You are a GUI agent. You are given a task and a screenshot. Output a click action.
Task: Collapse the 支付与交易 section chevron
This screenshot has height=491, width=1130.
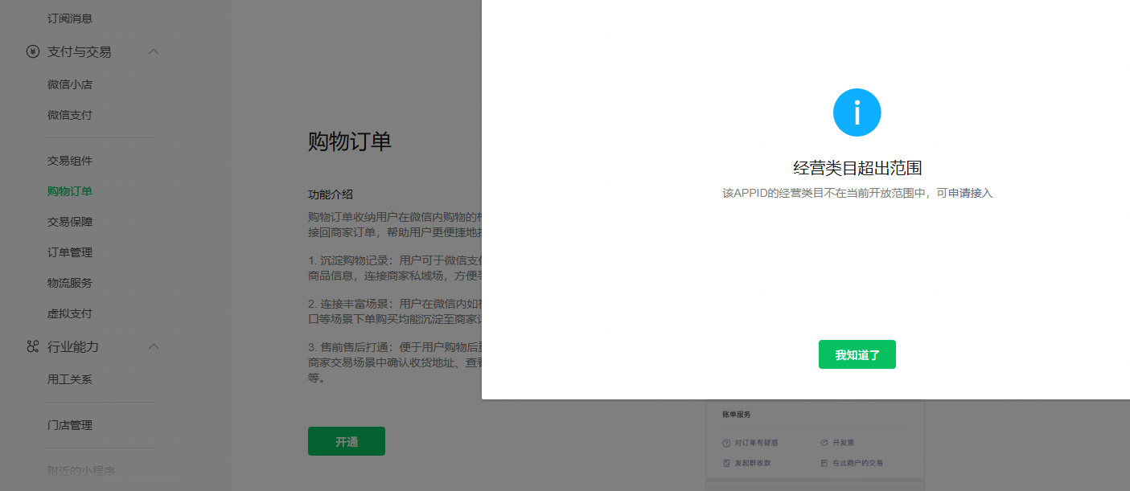(x=154, y=51)
